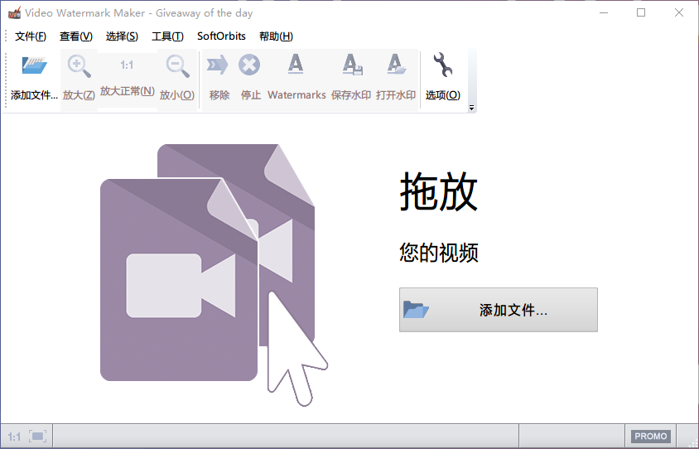Click the 停止 stop icon
The height and width of the screenshot is (449, 699).
(x=249, y=65)
